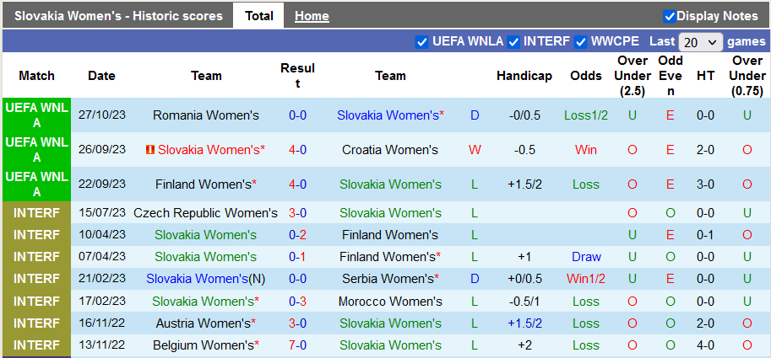
Task: Disable the INTERF competition filter
Action: [513, 41]
